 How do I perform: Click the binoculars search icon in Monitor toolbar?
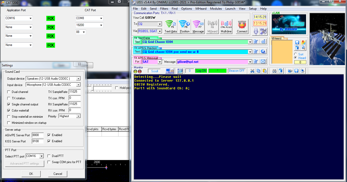pos(274,71)
